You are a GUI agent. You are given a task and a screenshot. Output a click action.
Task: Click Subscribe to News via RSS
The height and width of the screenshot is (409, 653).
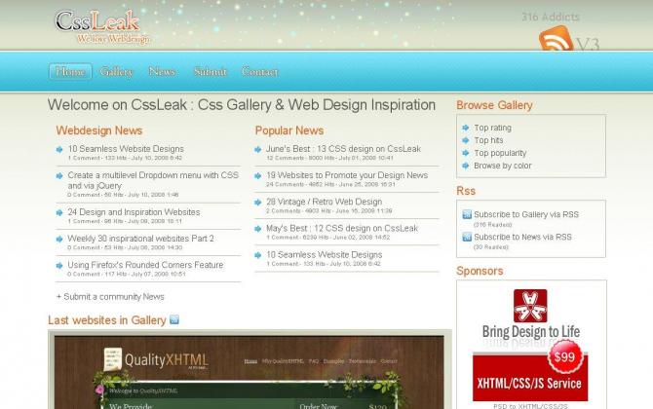(x=522, y=238)
